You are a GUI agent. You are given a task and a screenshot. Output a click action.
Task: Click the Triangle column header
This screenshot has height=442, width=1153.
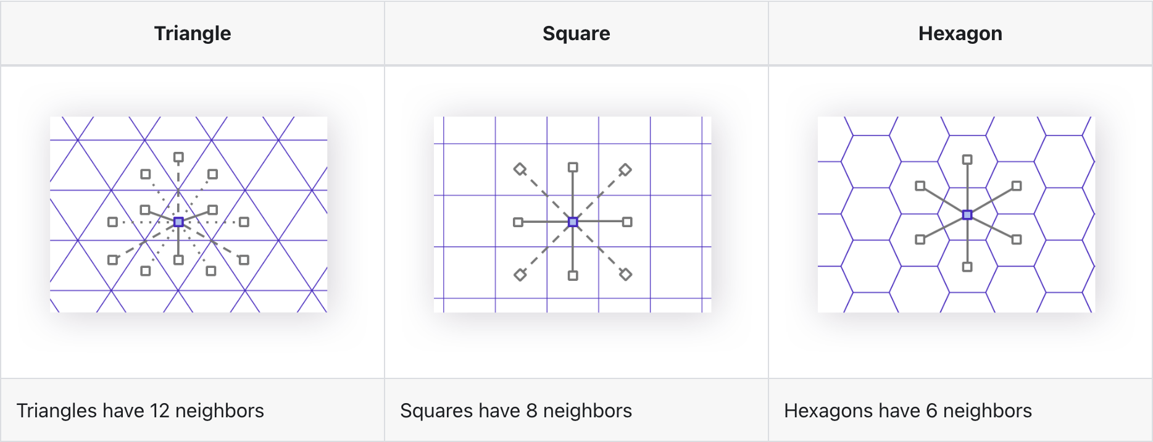tap(193, 33)
